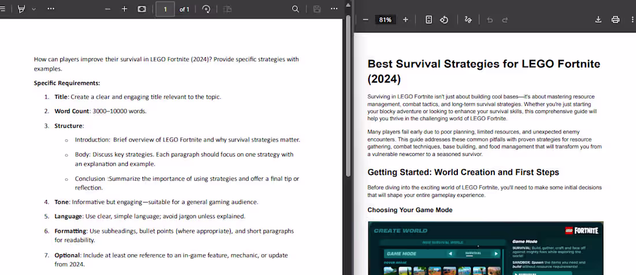
Task: Click the 'Introduction:' bullet line
Action: (187, 140)
